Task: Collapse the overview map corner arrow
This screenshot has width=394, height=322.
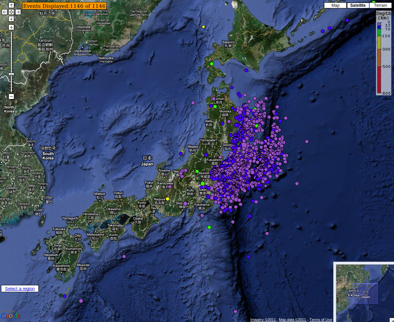Action: [392, 320]
